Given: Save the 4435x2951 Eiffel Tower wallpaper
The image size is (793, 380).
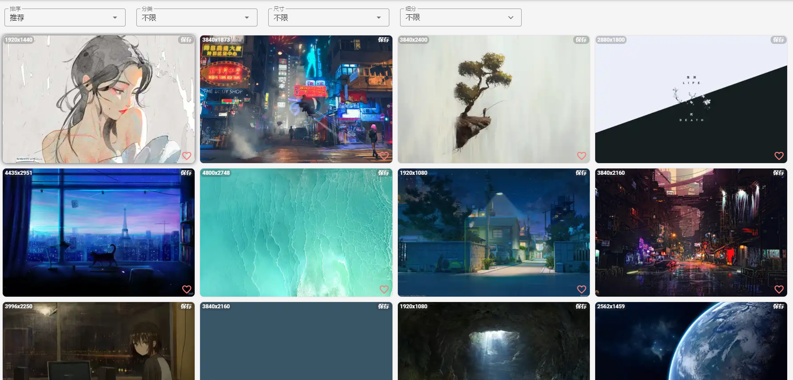Looking at the screenshot, I should pos(186,173).
